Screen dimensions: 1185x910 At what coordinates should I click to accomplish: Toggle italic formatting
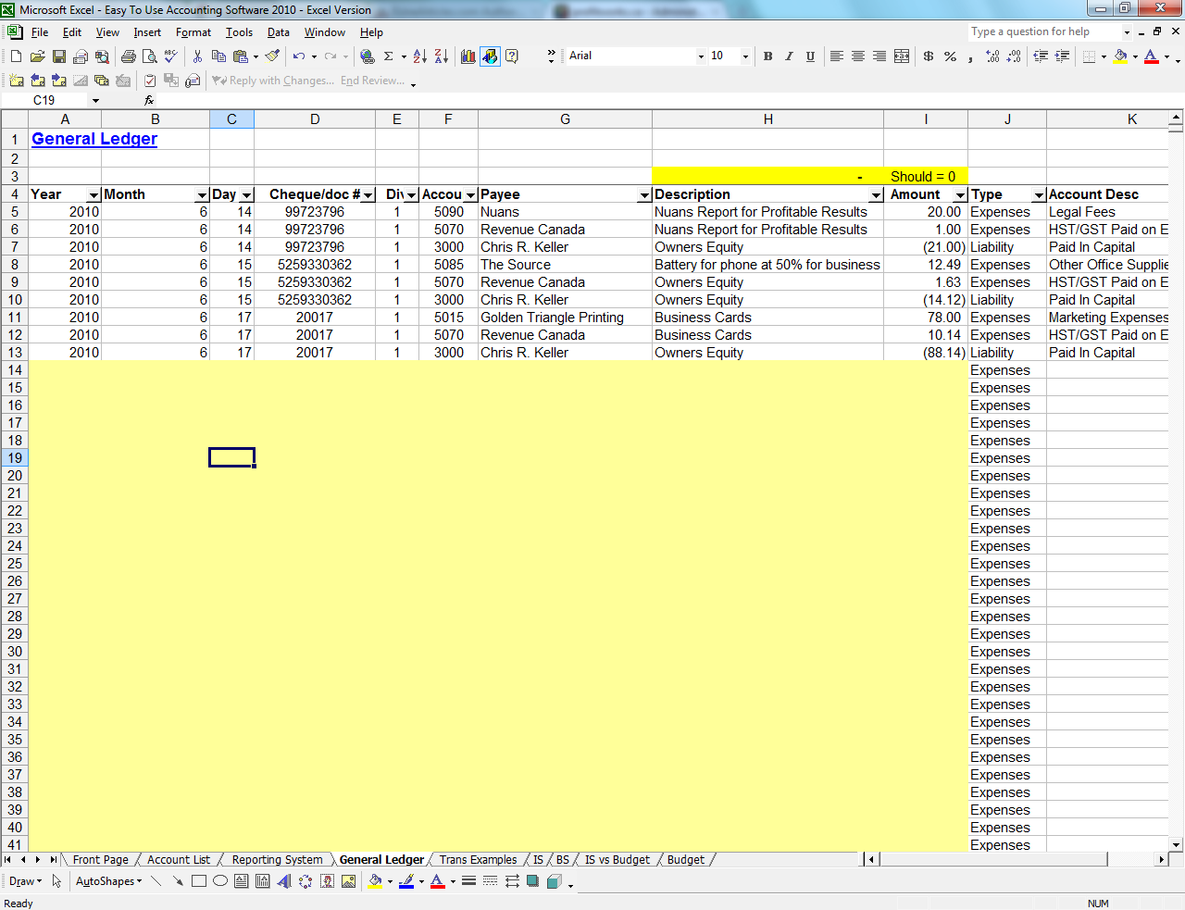[789, 56]
